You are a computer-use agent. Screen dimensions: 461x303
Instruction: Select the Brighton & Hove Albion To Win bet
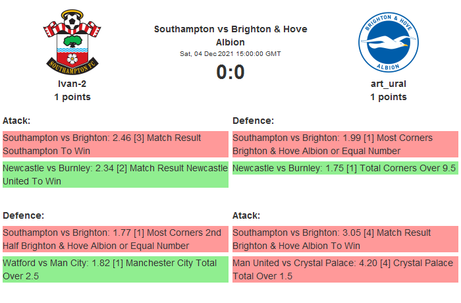(344, 239)
